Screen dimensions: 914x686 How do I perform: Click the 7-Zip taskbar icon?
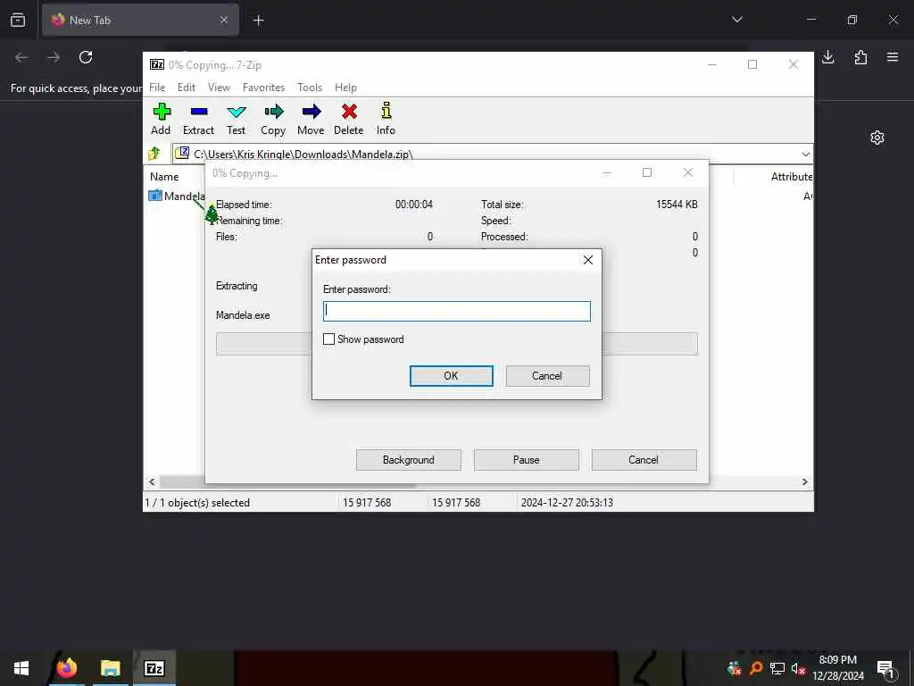pos(154,668)
